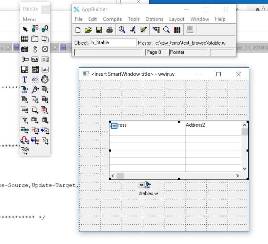The height and width of the screenshot is (244, 268).
Task: Select the Editor widget tool
Action: click(25, 69)
